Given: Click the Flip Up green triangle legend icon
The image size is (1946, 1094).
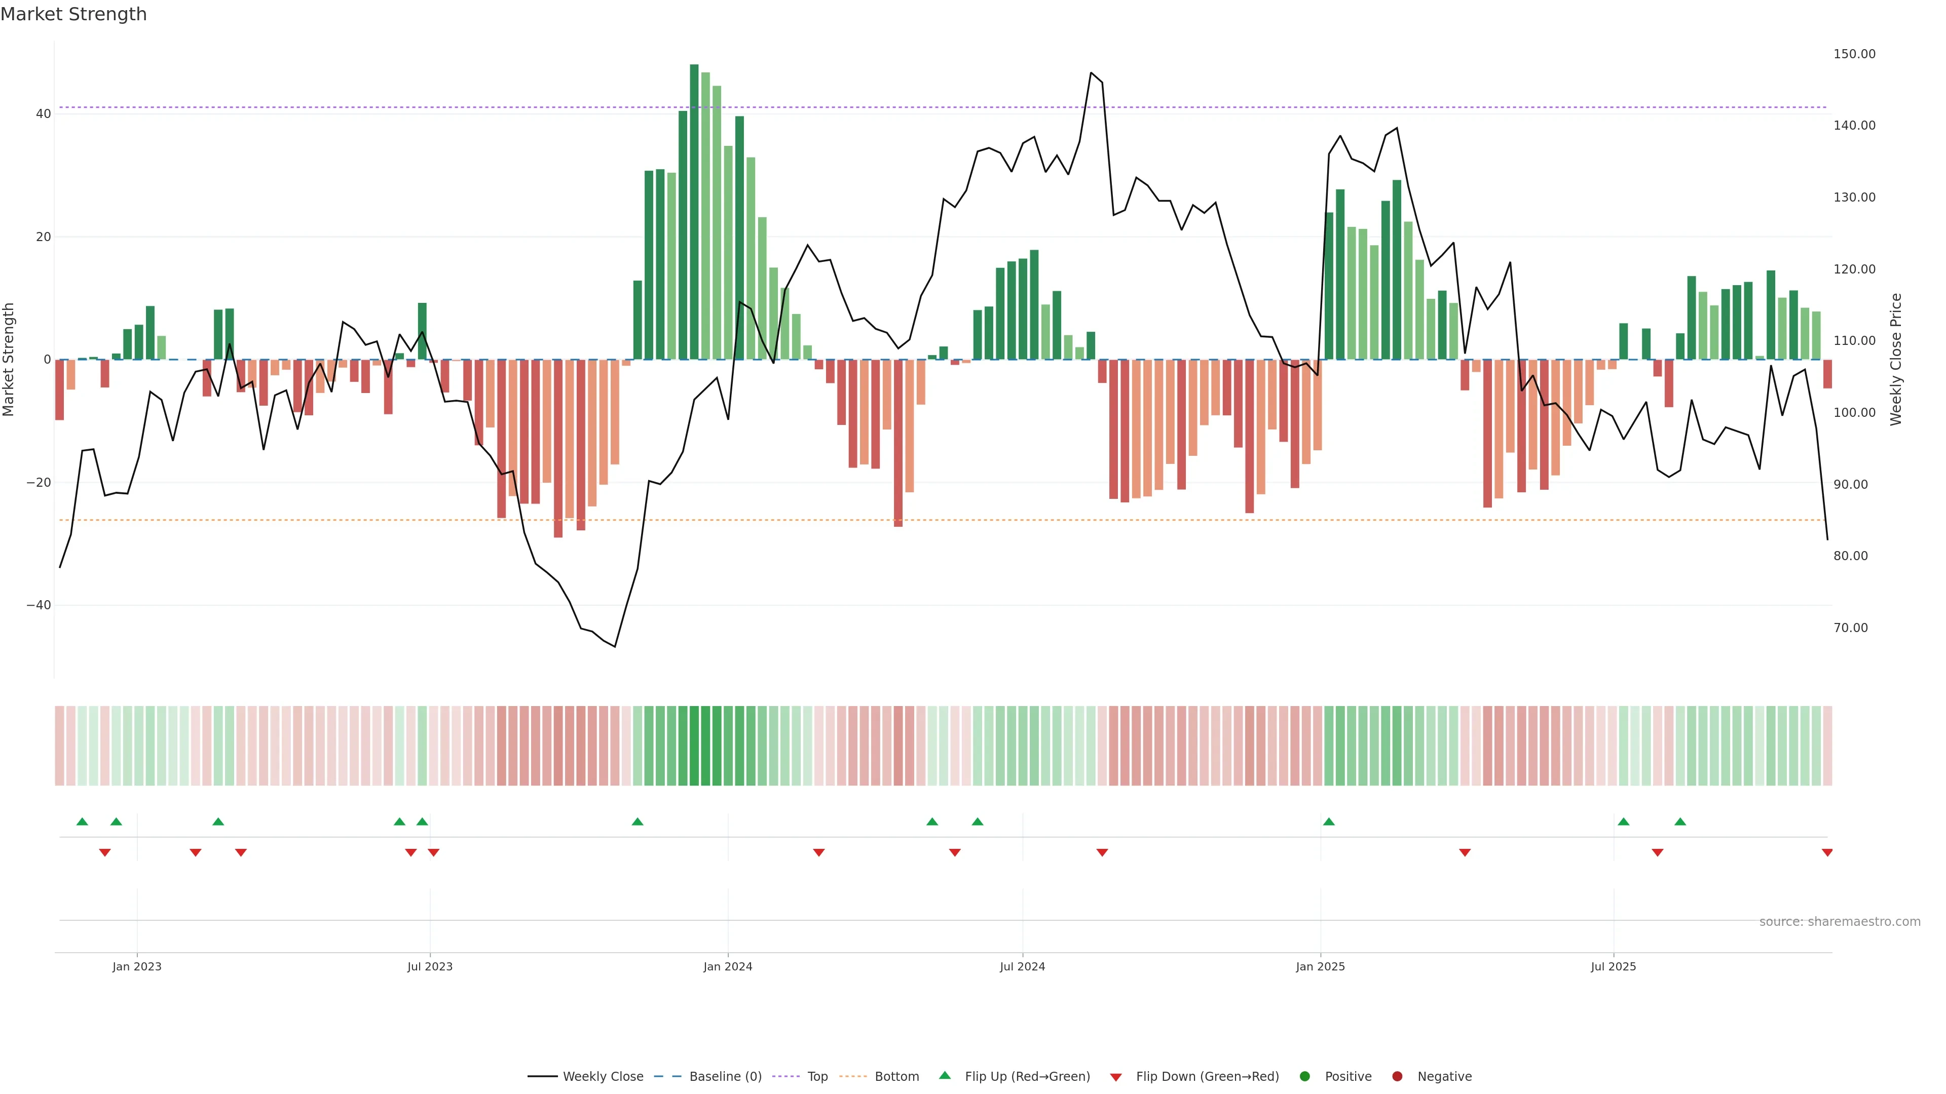Looking at the screenshot, I should (x=944, y=1076).
